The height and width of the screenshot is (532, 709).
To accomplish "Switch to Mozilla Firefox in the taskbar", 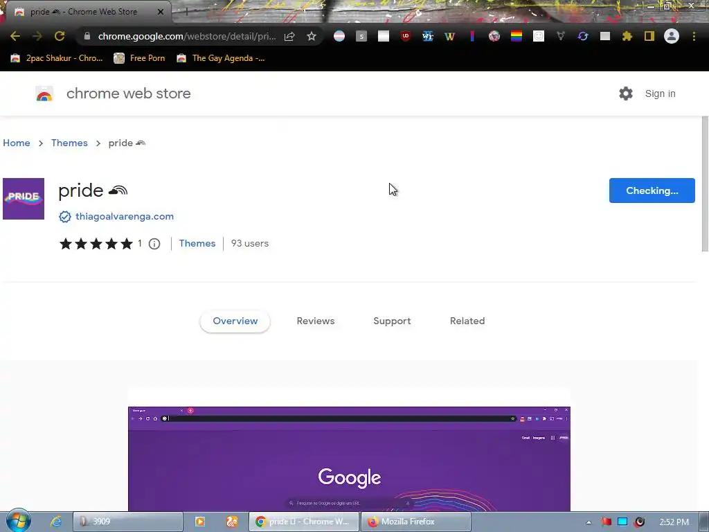I will tap(416, 522).
